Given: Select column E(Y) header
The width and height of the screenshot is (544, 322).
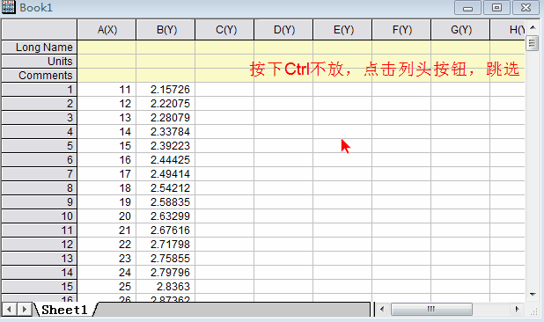Looking at the screenshot, I should click(x=342, y=30).
